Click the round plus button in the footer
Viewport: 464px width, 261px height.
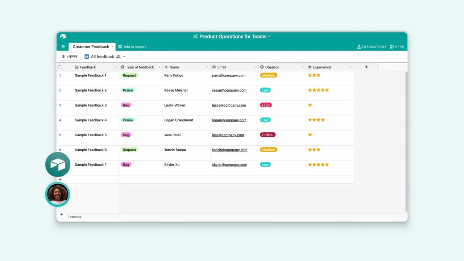point(62,215)
